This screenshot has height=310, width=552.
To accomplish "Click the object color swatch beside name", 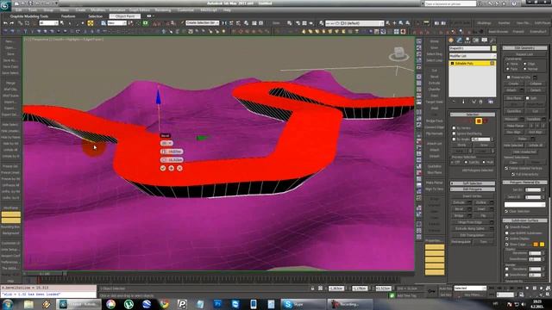I will click(494, 48).
